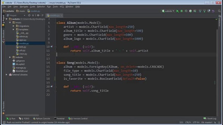The height and width of the screenshot is (125, 223).
Task: Click the VCS update project icon
Action: coord(200,11)
